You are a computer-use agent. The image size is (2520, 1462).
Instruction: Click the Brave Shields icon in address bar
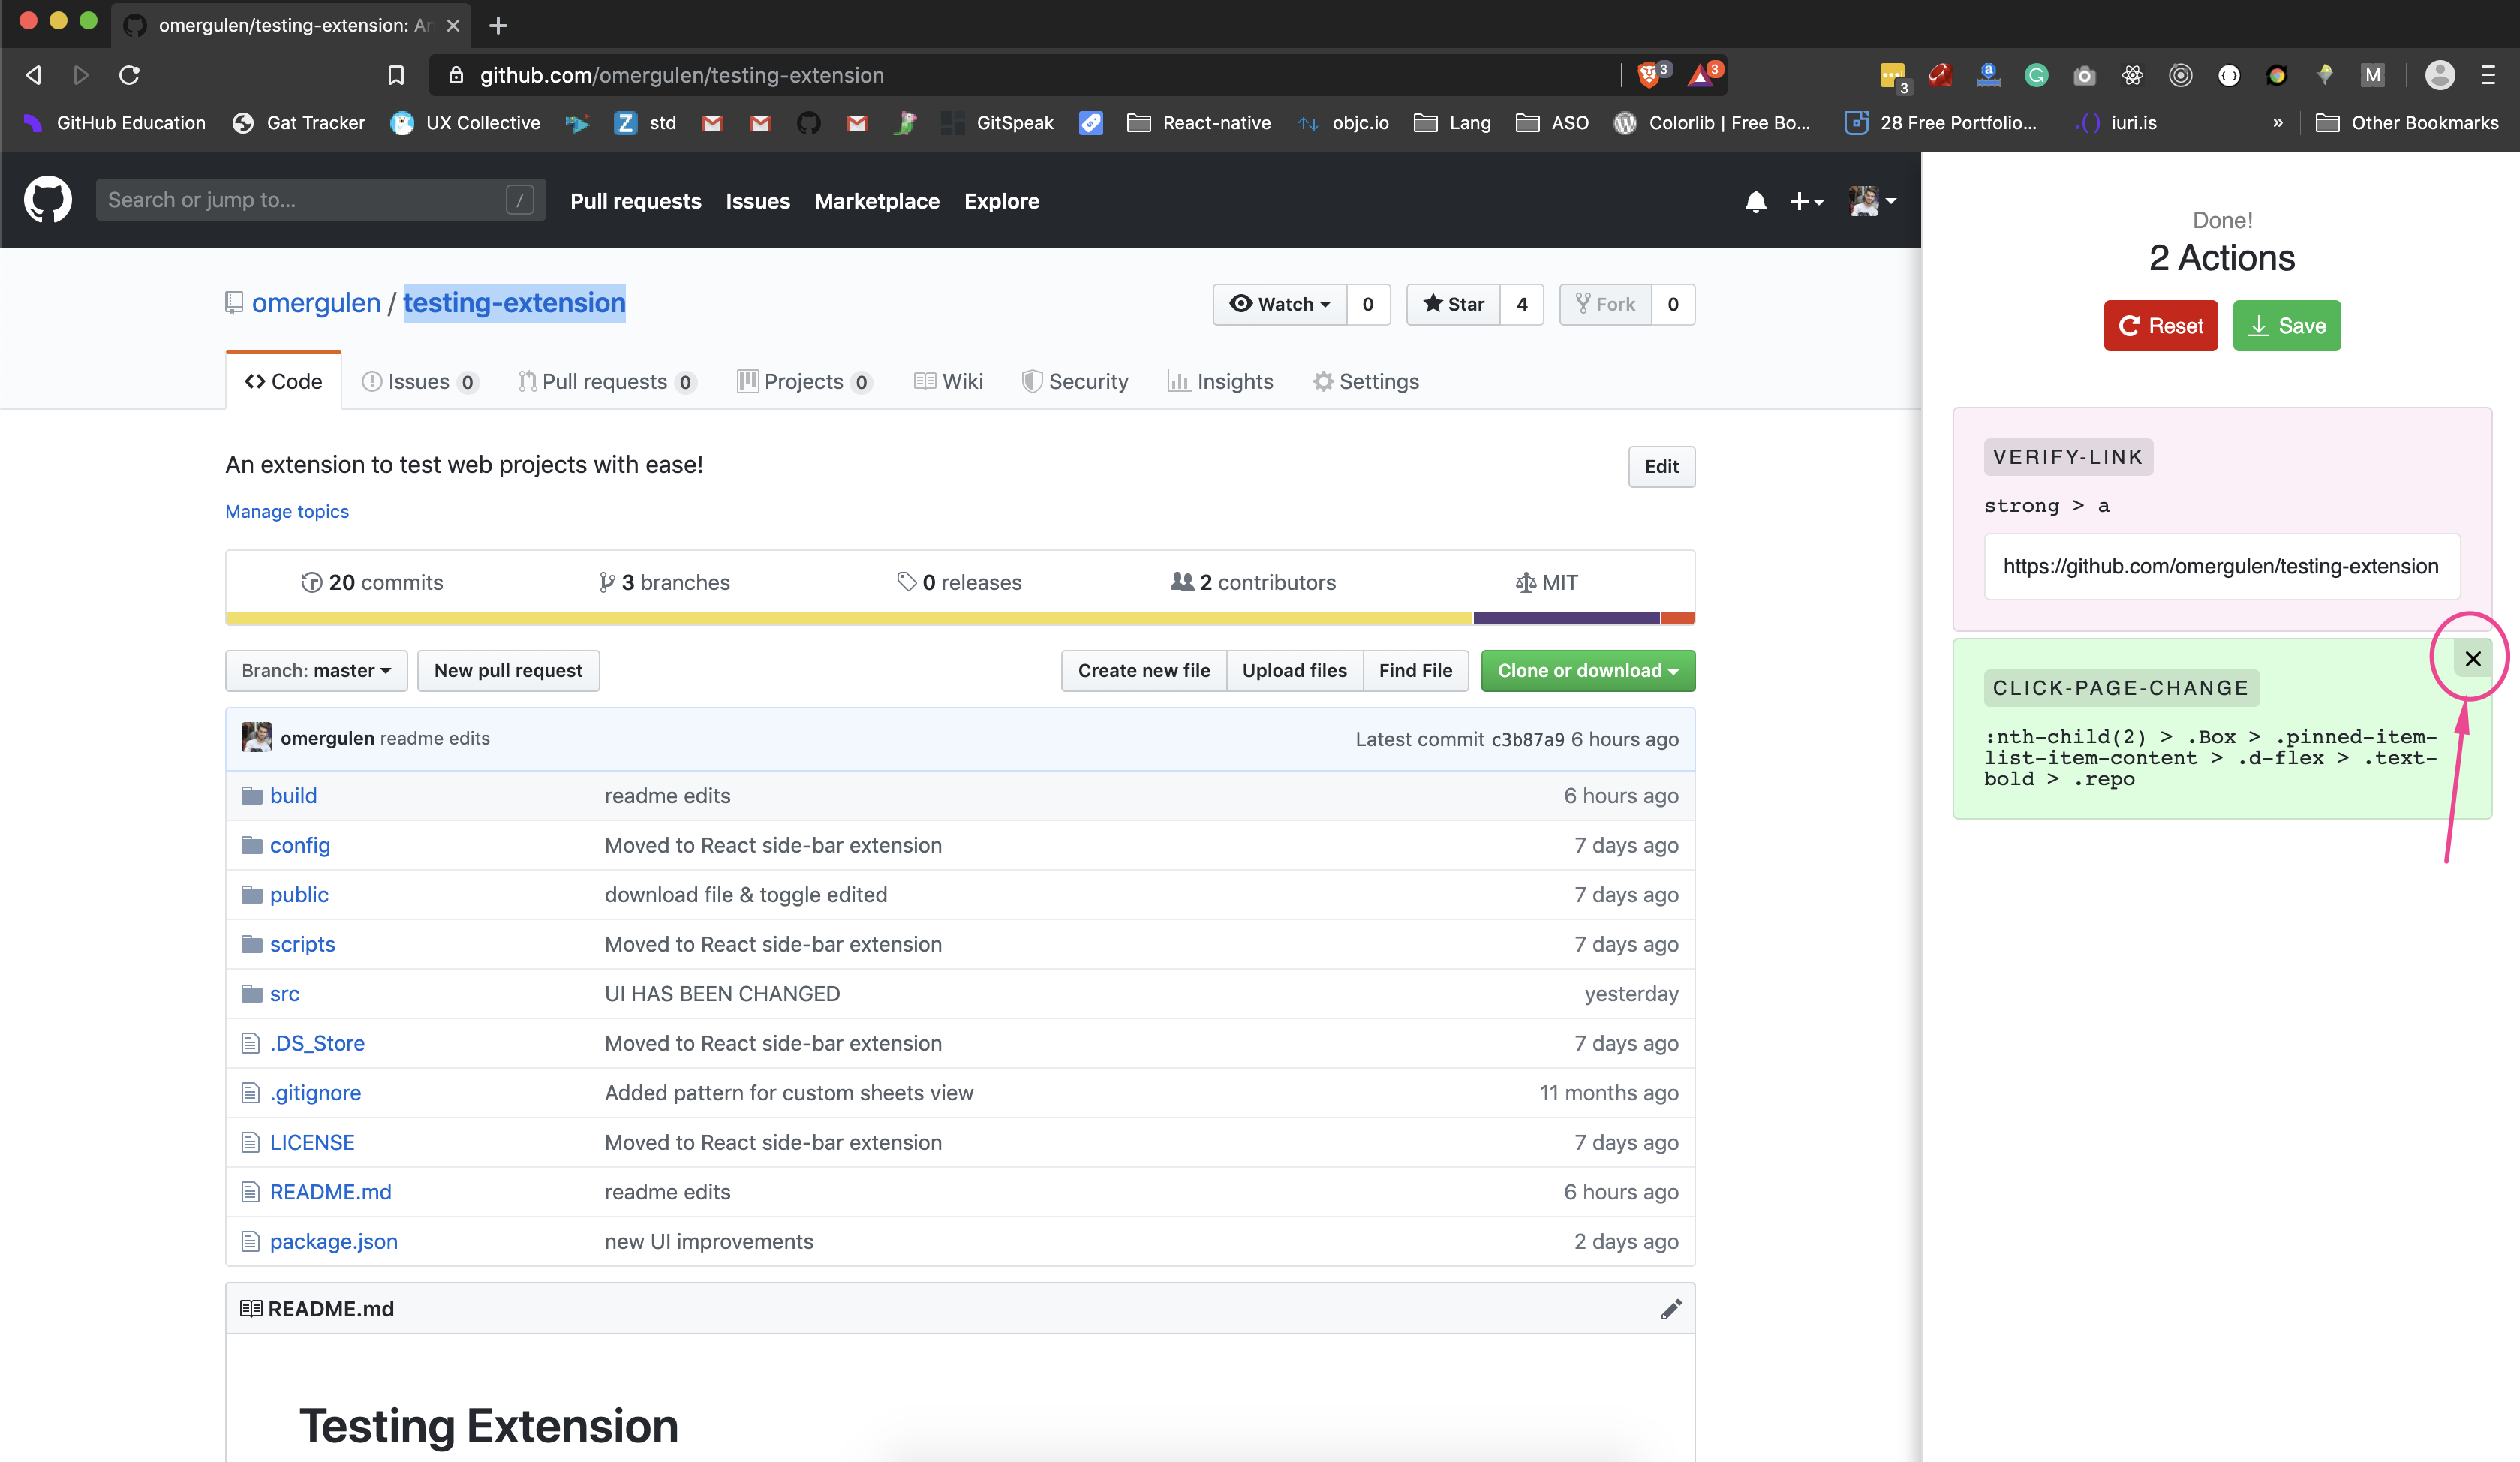tap(1649, 75)
